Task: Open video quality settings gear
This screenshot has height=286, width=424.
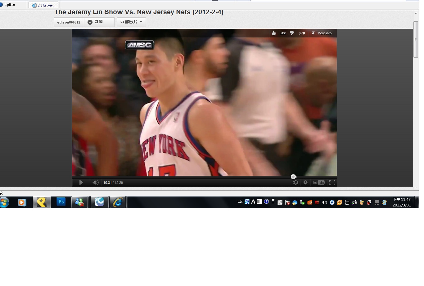Action: click(x=296, y=183)
